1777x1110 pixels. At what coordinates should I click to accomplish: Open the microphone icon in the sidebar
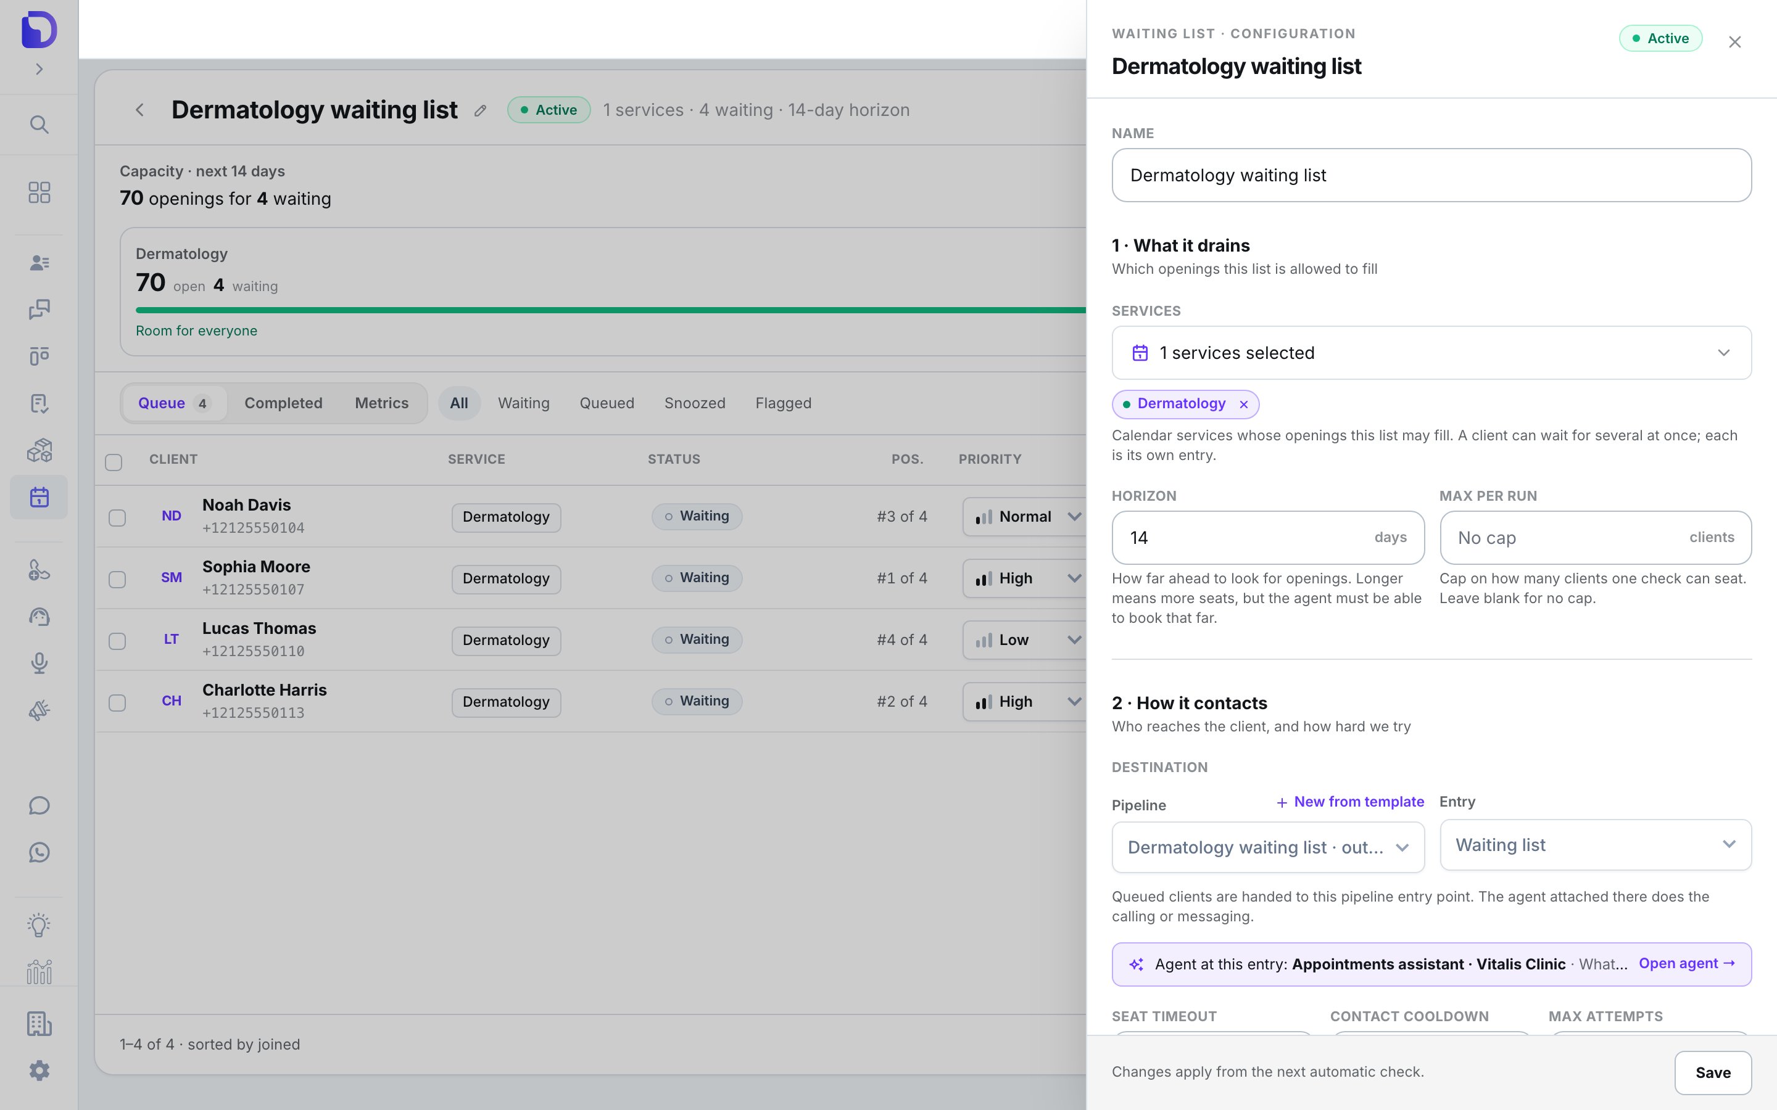39,663
